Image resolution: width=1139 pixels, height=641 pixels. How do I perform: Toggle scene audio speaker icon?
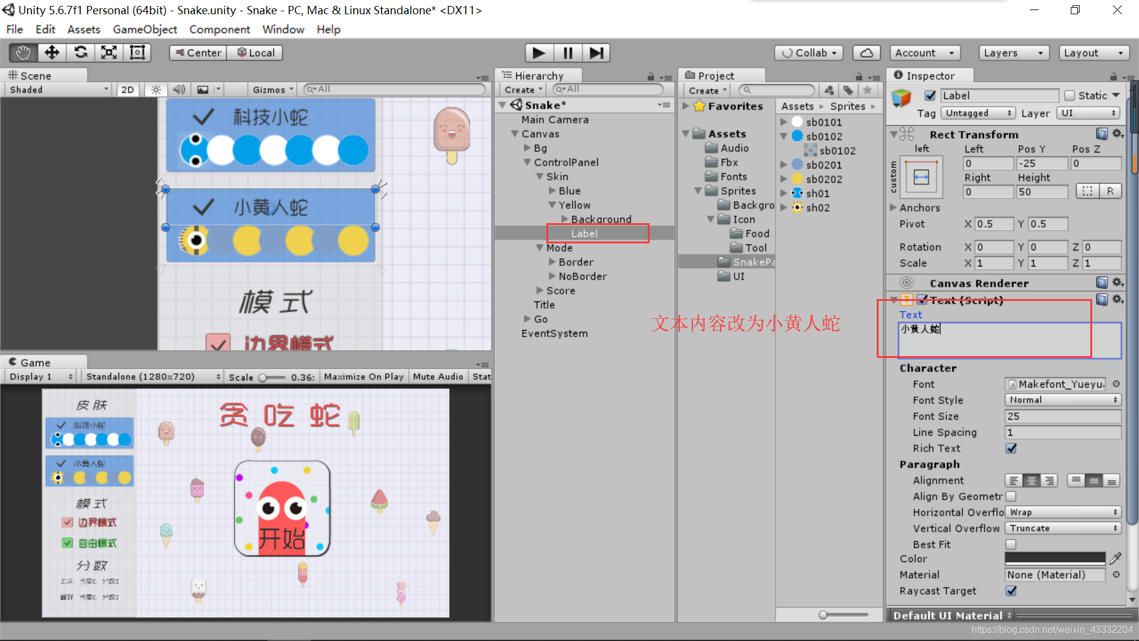point(179,90)
